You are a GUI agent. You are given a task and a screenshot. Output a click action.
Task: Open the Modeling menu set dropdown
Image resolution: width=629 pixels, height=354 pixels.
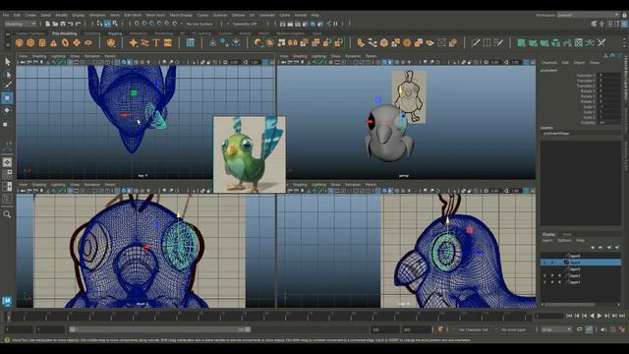pyautogui.click(x=21, y=24)
